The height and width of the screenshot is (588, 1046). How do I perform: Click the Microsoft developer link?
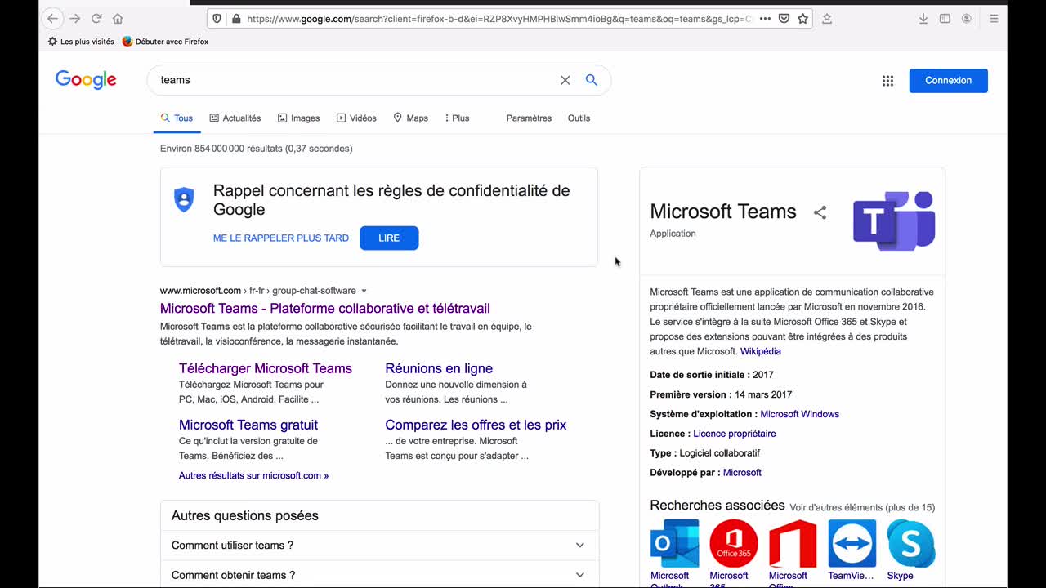(742, 473)
